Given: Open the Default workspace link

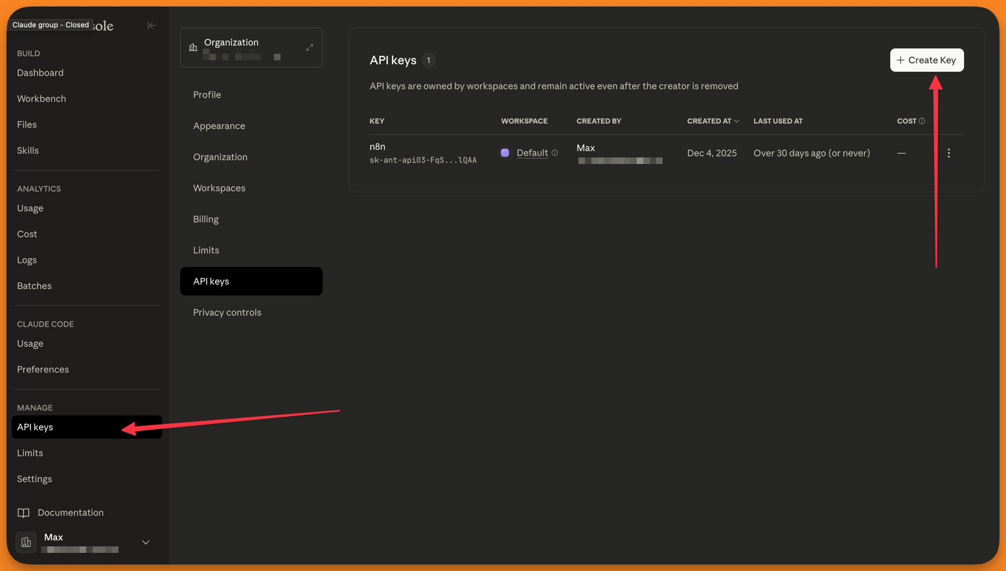Looking at the screenshot, I should [532, 153].
